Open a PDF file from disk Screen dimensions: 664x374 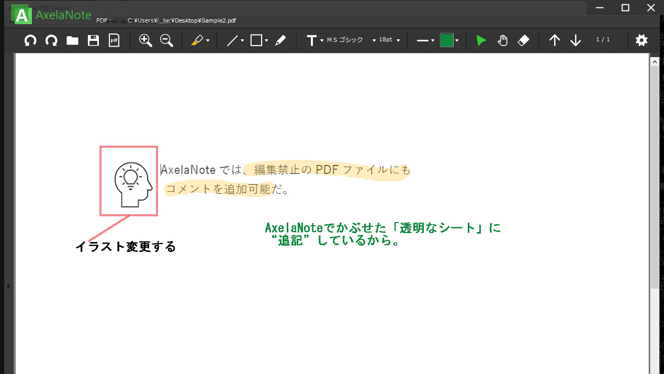click(72, 40)
